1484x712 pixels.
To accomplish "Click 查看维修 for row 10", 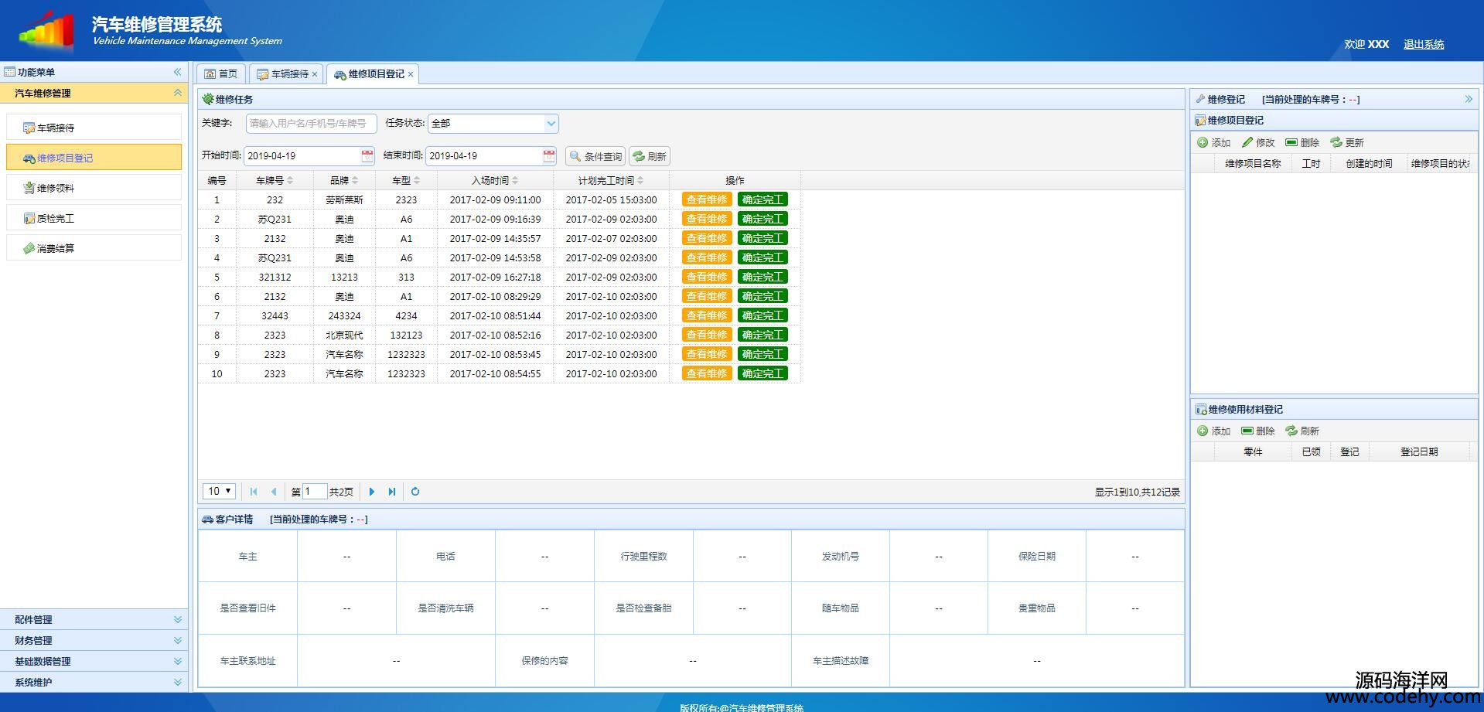I will [707, 373].
